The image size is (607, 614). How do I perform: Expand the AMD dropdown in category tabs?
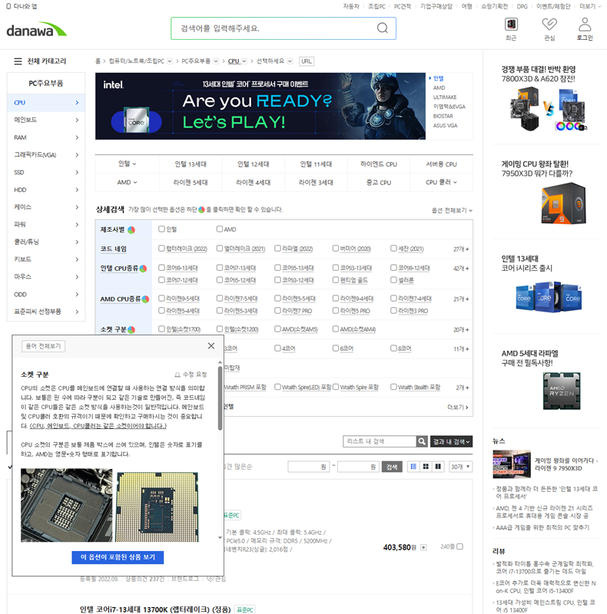click(x=127, y=182)
